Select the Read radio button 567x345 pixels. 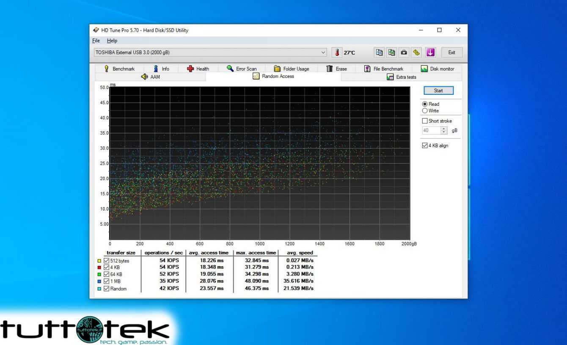coord(425,104)
